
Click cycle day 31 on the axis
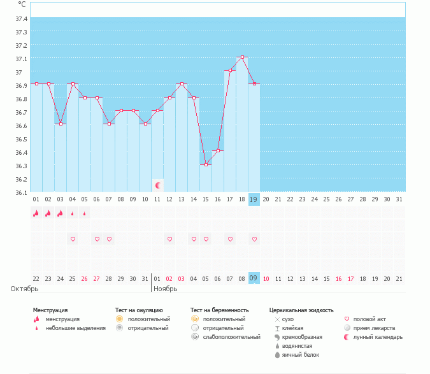coord(399,199)
